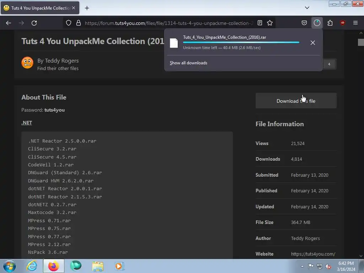Click the .NET section heading

point(27,123)
